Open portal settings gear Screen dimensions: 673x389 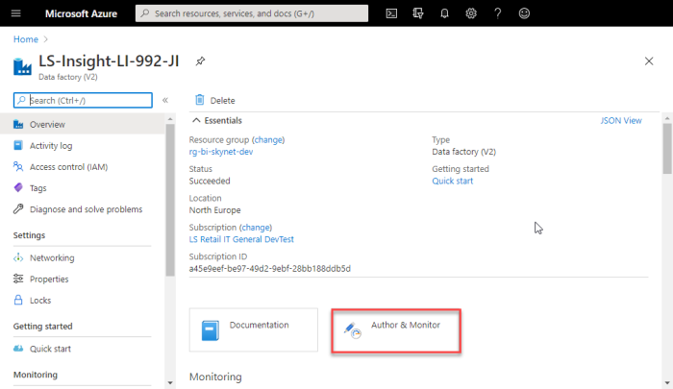471,13
